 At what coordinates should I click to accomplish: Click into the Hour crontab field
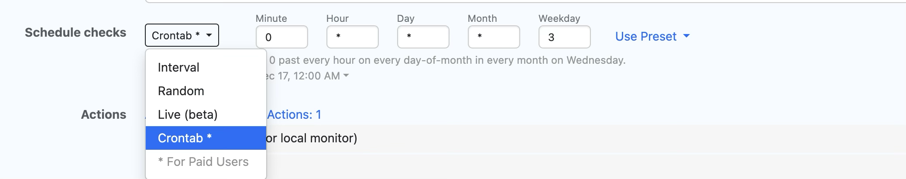[352, 37]
